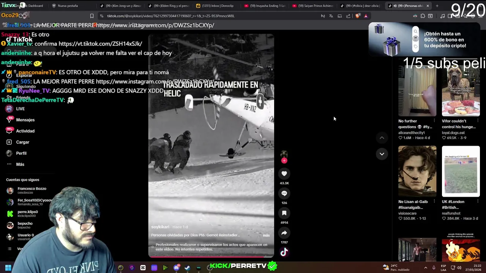Open more options for 'UK #London'

(x=478, y=202)
